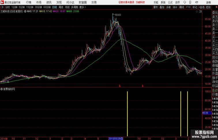Click the 统计 button

[x=175, y=7]
